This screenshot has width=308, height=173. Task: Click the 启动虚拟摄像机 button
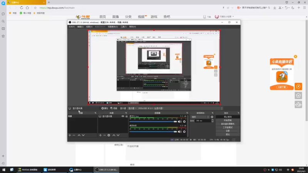click(228, 124)
